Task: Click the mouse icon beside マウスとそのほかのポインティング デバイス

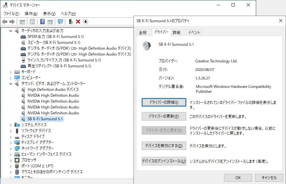Action: [17, 172]
